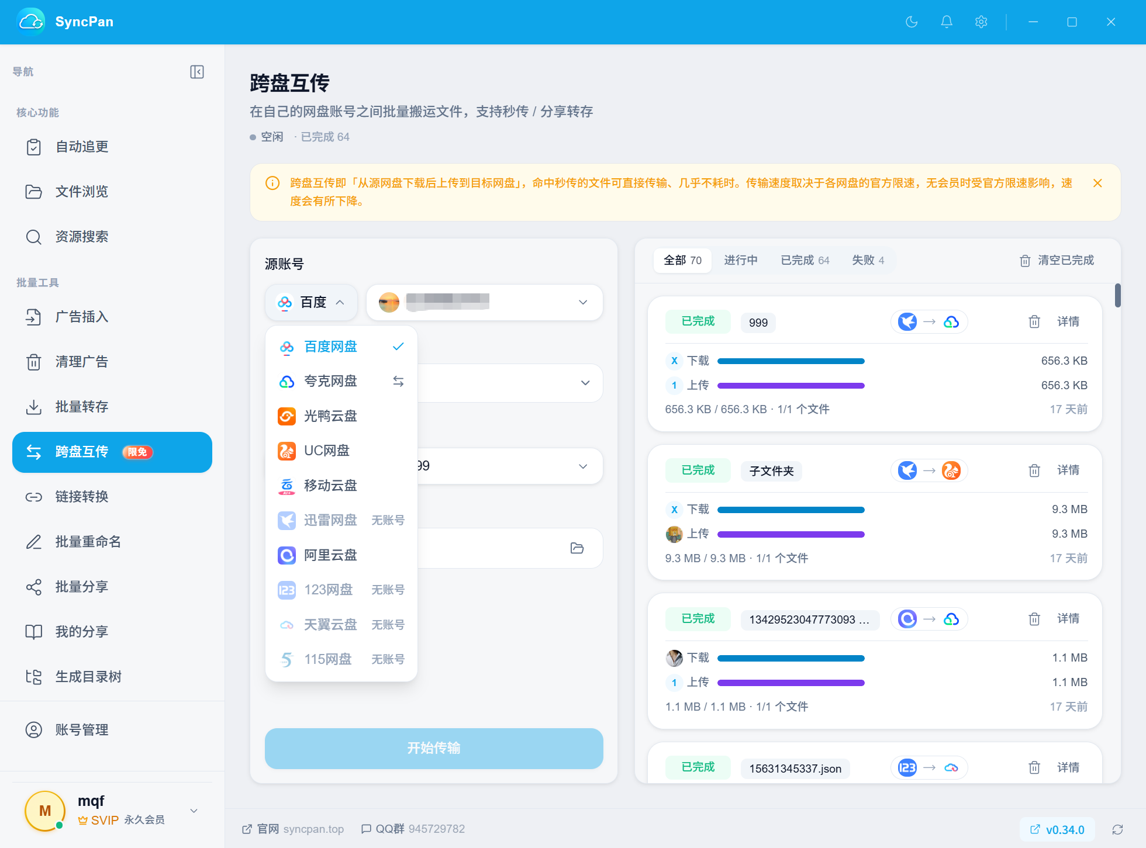Screen dimensions: 1146x848
Task: Delete the 15631345337.json task
Action: click(1034, 767)
